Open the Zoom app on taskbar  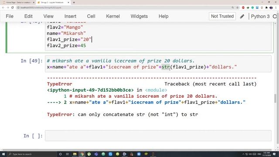(x=139, y=154)
